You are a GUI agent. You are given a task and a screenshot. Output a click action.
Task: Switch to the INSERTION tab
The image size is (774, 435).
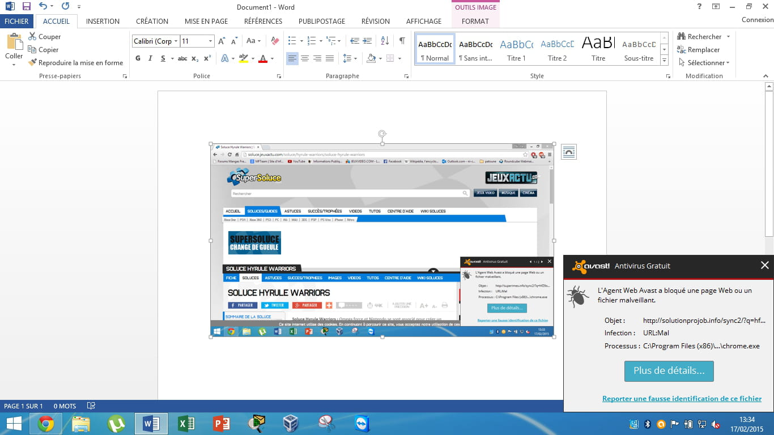[103, 21]
